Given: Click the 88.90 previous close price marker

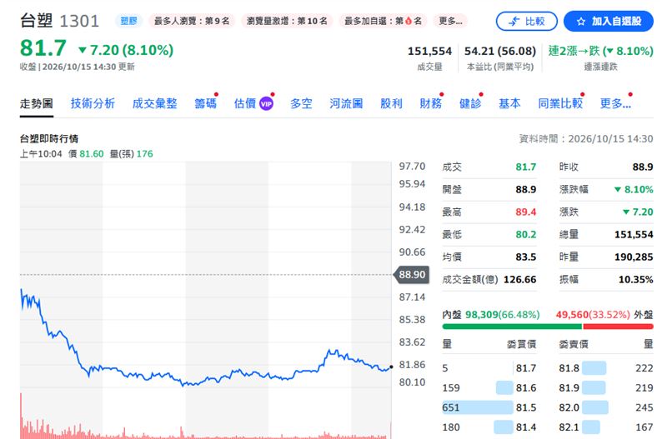Looking at the screenshot, I should pyautogui.click(x=412, y=275).
